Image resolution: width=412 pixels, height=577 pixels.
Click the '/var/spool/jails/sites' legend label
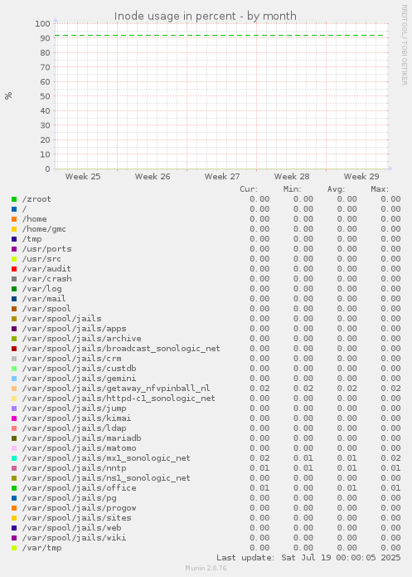coord(76,517)
